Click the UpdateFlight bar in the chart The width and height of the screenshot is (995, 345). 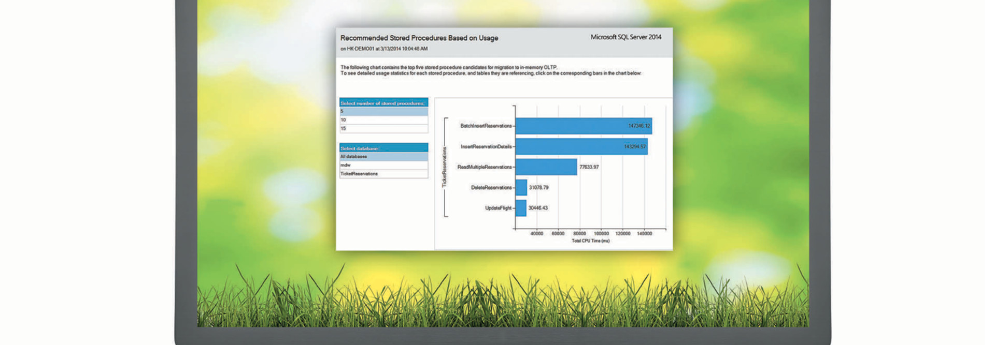(x=521, y=208)
